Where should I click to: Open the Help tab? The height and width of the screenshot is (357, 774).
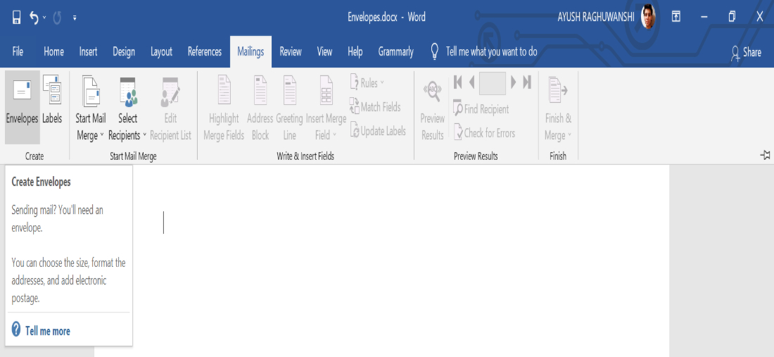(x=355, y=51)
